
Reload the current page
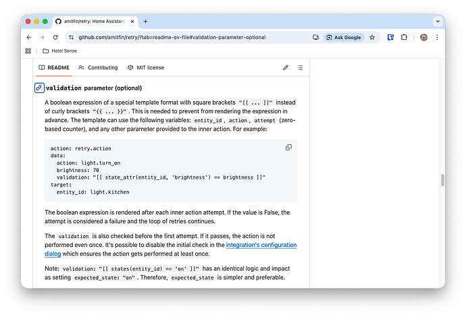click(x=57, y=37)
